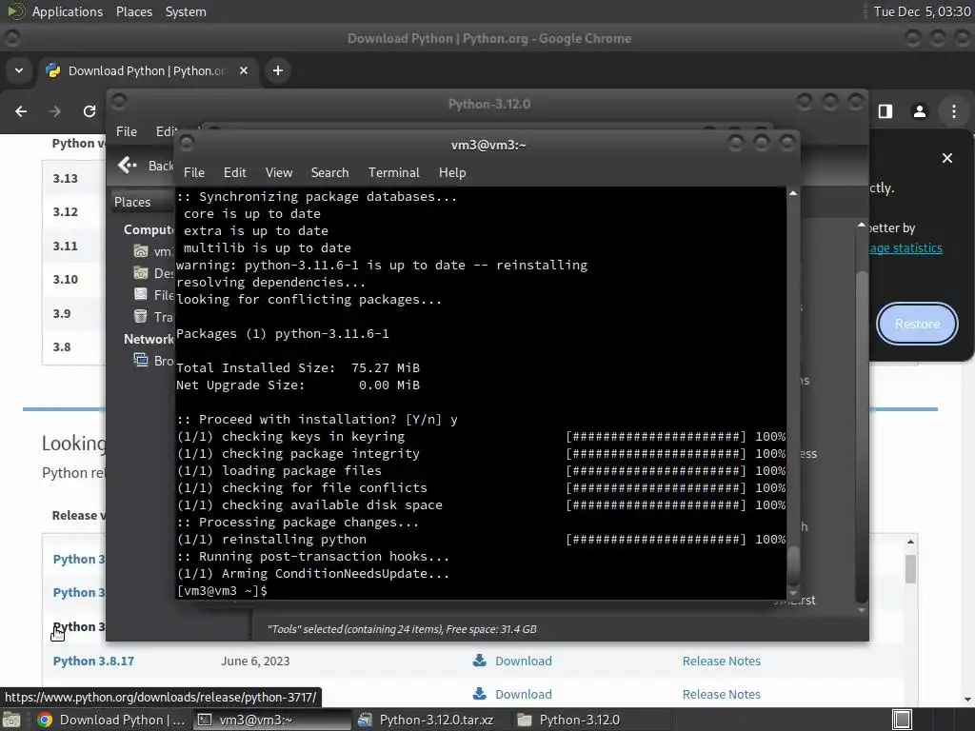
Task: Open Places menu in top panel
Action: click(x=134, y=11)
